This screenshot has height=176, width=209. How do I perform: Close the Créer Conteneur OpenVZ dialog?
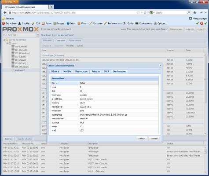pos(160,66)
